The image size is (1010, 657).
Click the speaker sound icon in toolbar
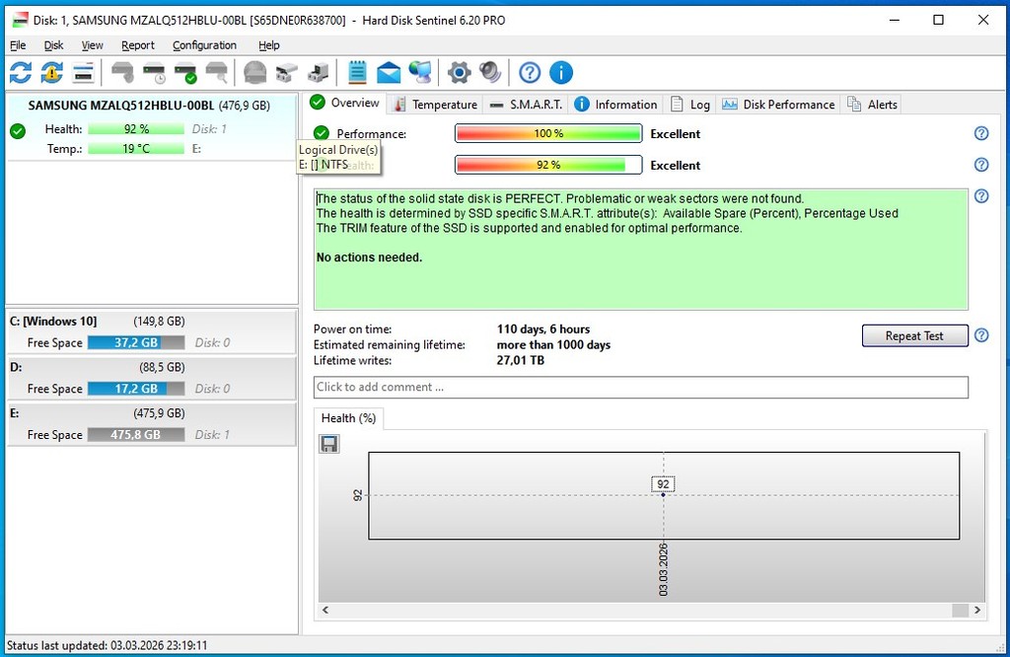(489, 72)
